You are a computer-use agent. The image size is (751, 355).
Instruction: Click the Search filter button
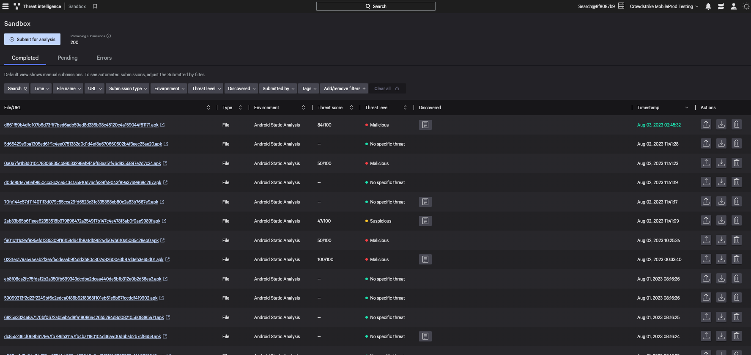pyautogui.click(x=17, y=88)
